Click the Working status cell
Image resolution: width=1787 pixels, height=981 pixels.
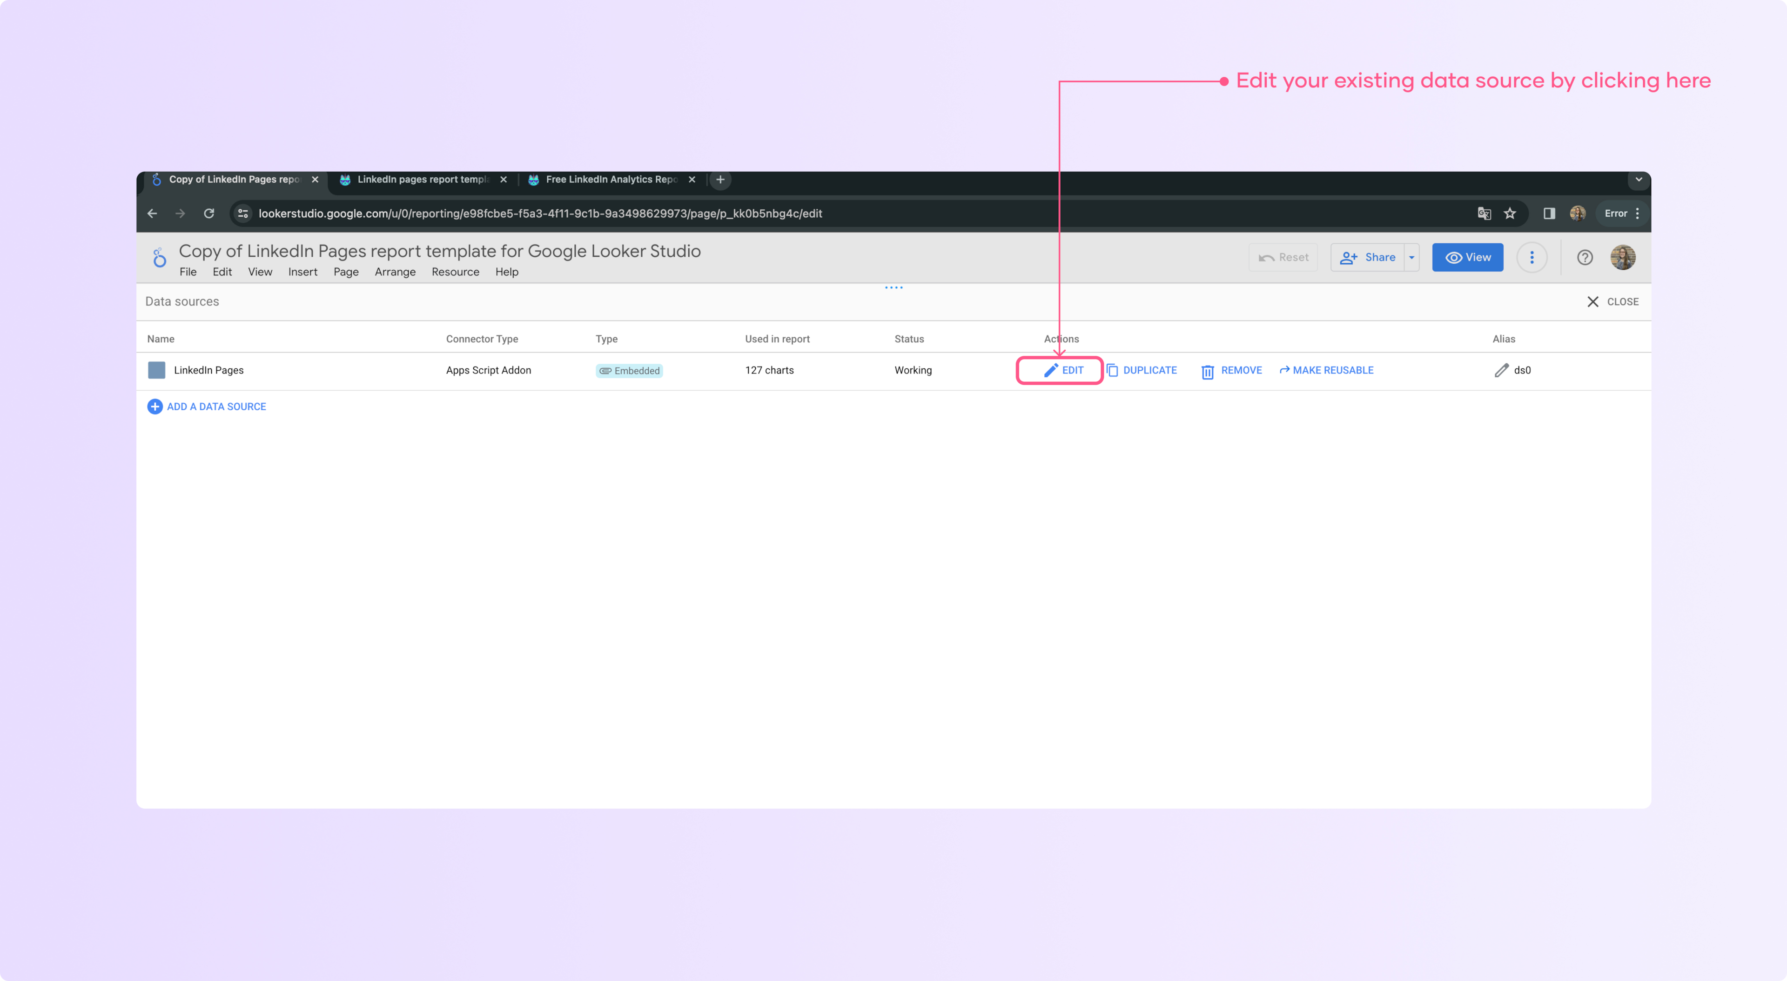(913, 370)
